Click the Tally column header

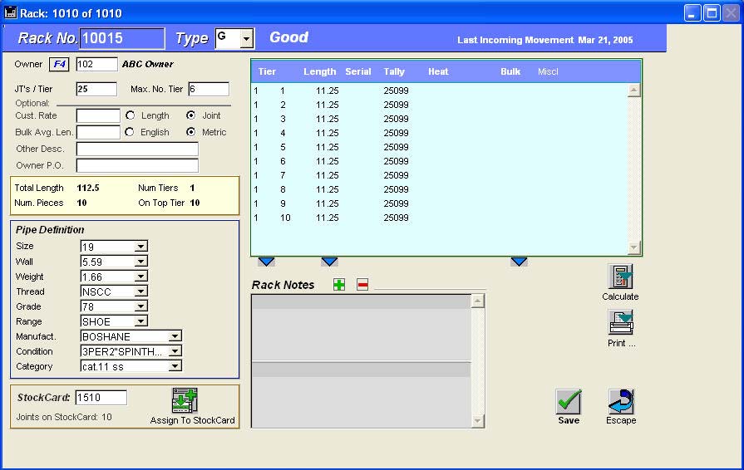[x=394, y=71]
